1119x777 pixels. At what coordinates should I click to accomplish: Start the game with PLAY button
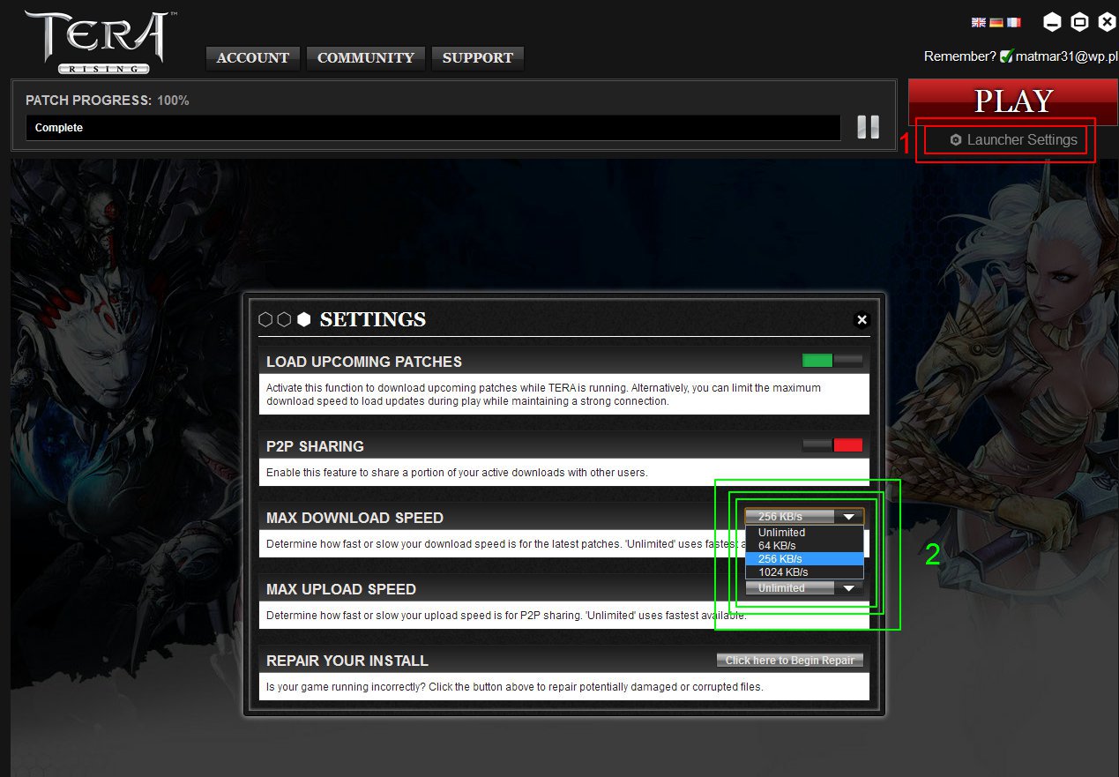click(x=1013, y=101)
